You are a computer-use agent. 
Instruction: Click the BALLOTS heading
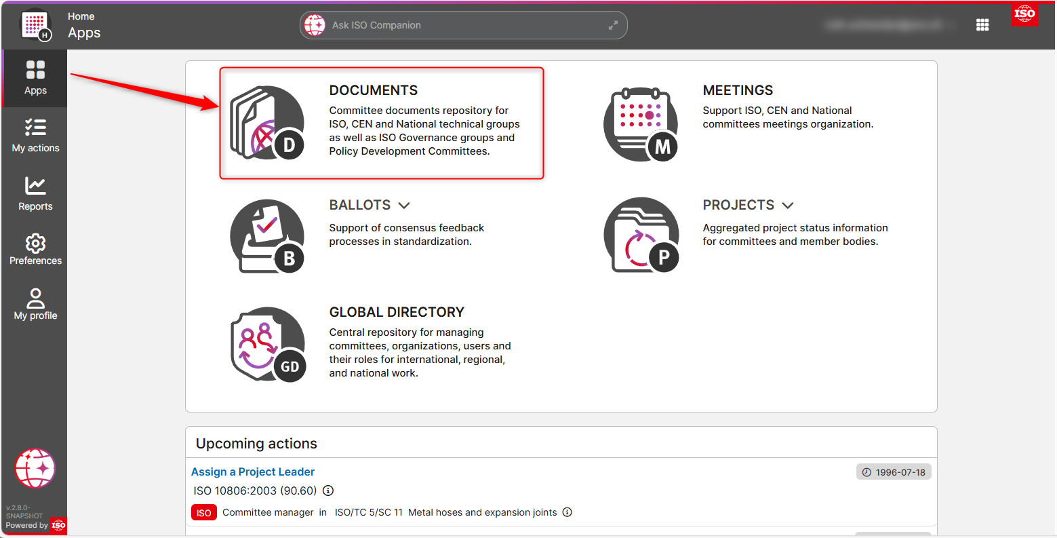pos(360,205)
